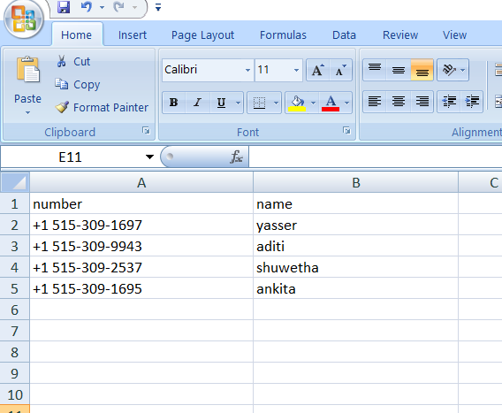502x413 pixels.
Task: Open Font Color dropdown arrow
Action: [x=346, y=103]
